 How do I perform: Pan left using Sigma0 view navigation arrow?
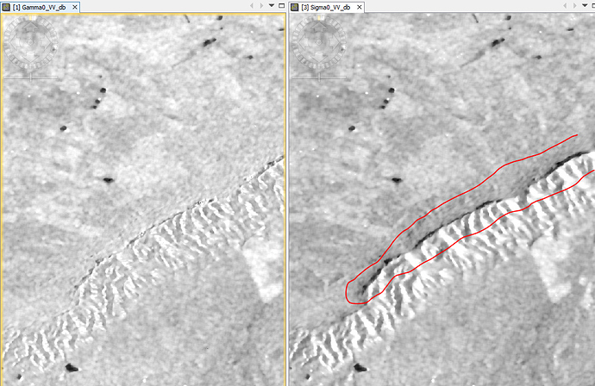[303, 43]
